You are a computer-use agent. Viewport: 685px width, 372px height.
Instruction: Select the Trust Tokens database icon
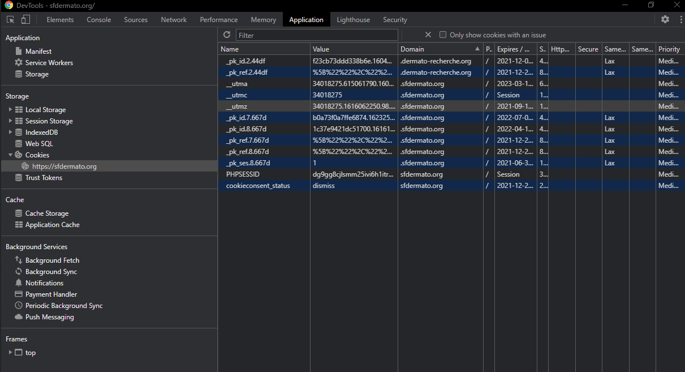pyautogui.click(x=19, y=177)
